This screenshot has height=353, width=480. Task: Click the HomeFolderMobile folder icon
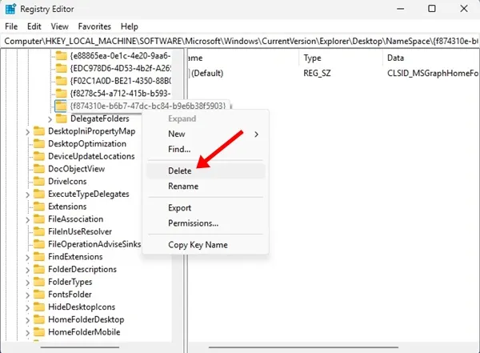(39, 332)
